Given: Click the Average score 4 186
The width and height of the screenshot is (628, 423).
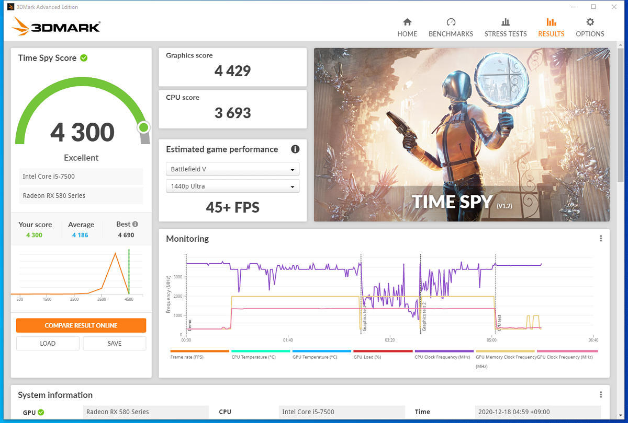Looking at the screenshot, I should tap(80, 235).
